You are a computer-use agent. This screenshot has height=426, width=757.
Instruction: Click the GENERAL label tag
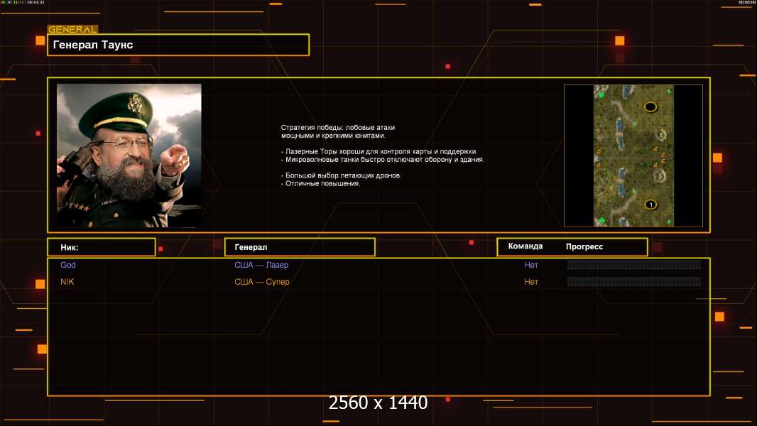pos(73,29)
